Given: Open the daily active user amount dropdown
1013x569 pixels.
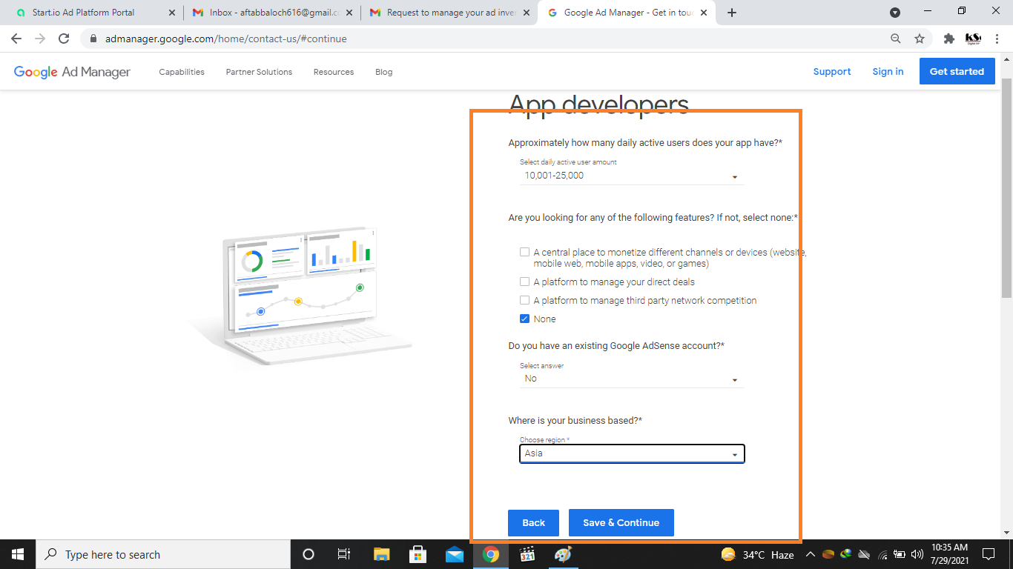Looking at the screenshot, I should [x=632, y=176].
